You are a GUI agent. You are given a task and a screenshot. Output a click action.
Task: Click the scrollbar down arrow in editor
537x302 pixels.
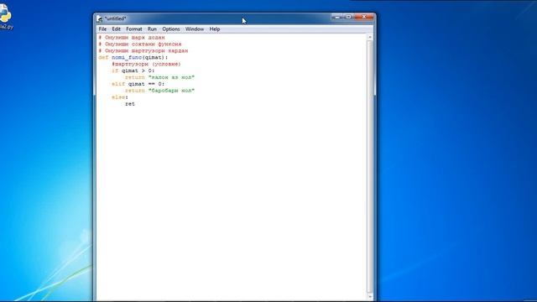370,296
